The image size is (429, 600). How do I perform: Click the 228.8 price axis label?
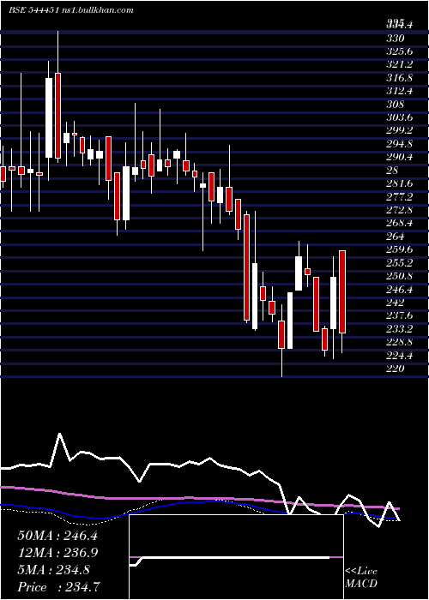coord(399,342)
